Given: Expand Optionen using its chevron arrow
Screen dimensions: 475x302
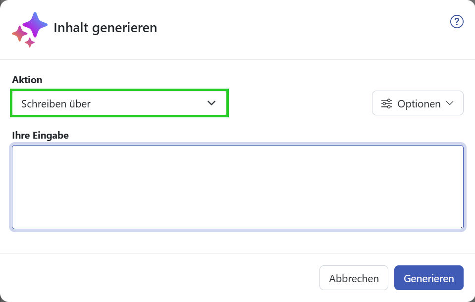Looking at the screenshot, I should point(450,103).
